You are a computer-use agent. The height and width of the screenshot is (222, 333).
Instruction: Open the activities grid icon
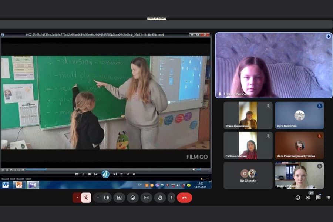pos(328,198)
